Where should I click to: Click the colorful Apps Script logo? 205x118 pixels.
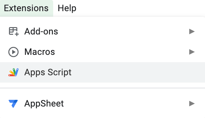click(x=13, y=72)
